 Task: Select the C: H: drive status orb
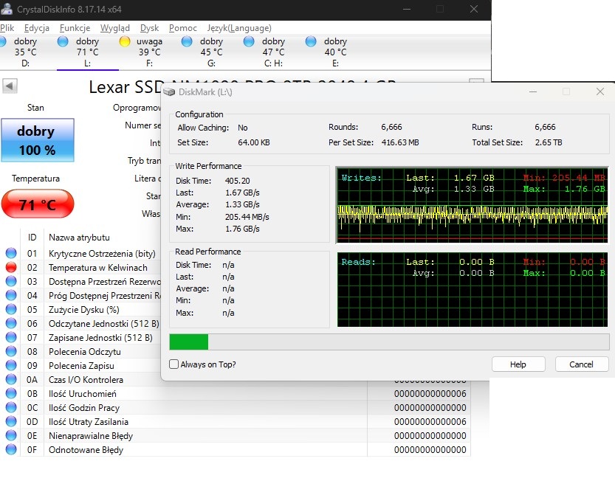[249, 42]
